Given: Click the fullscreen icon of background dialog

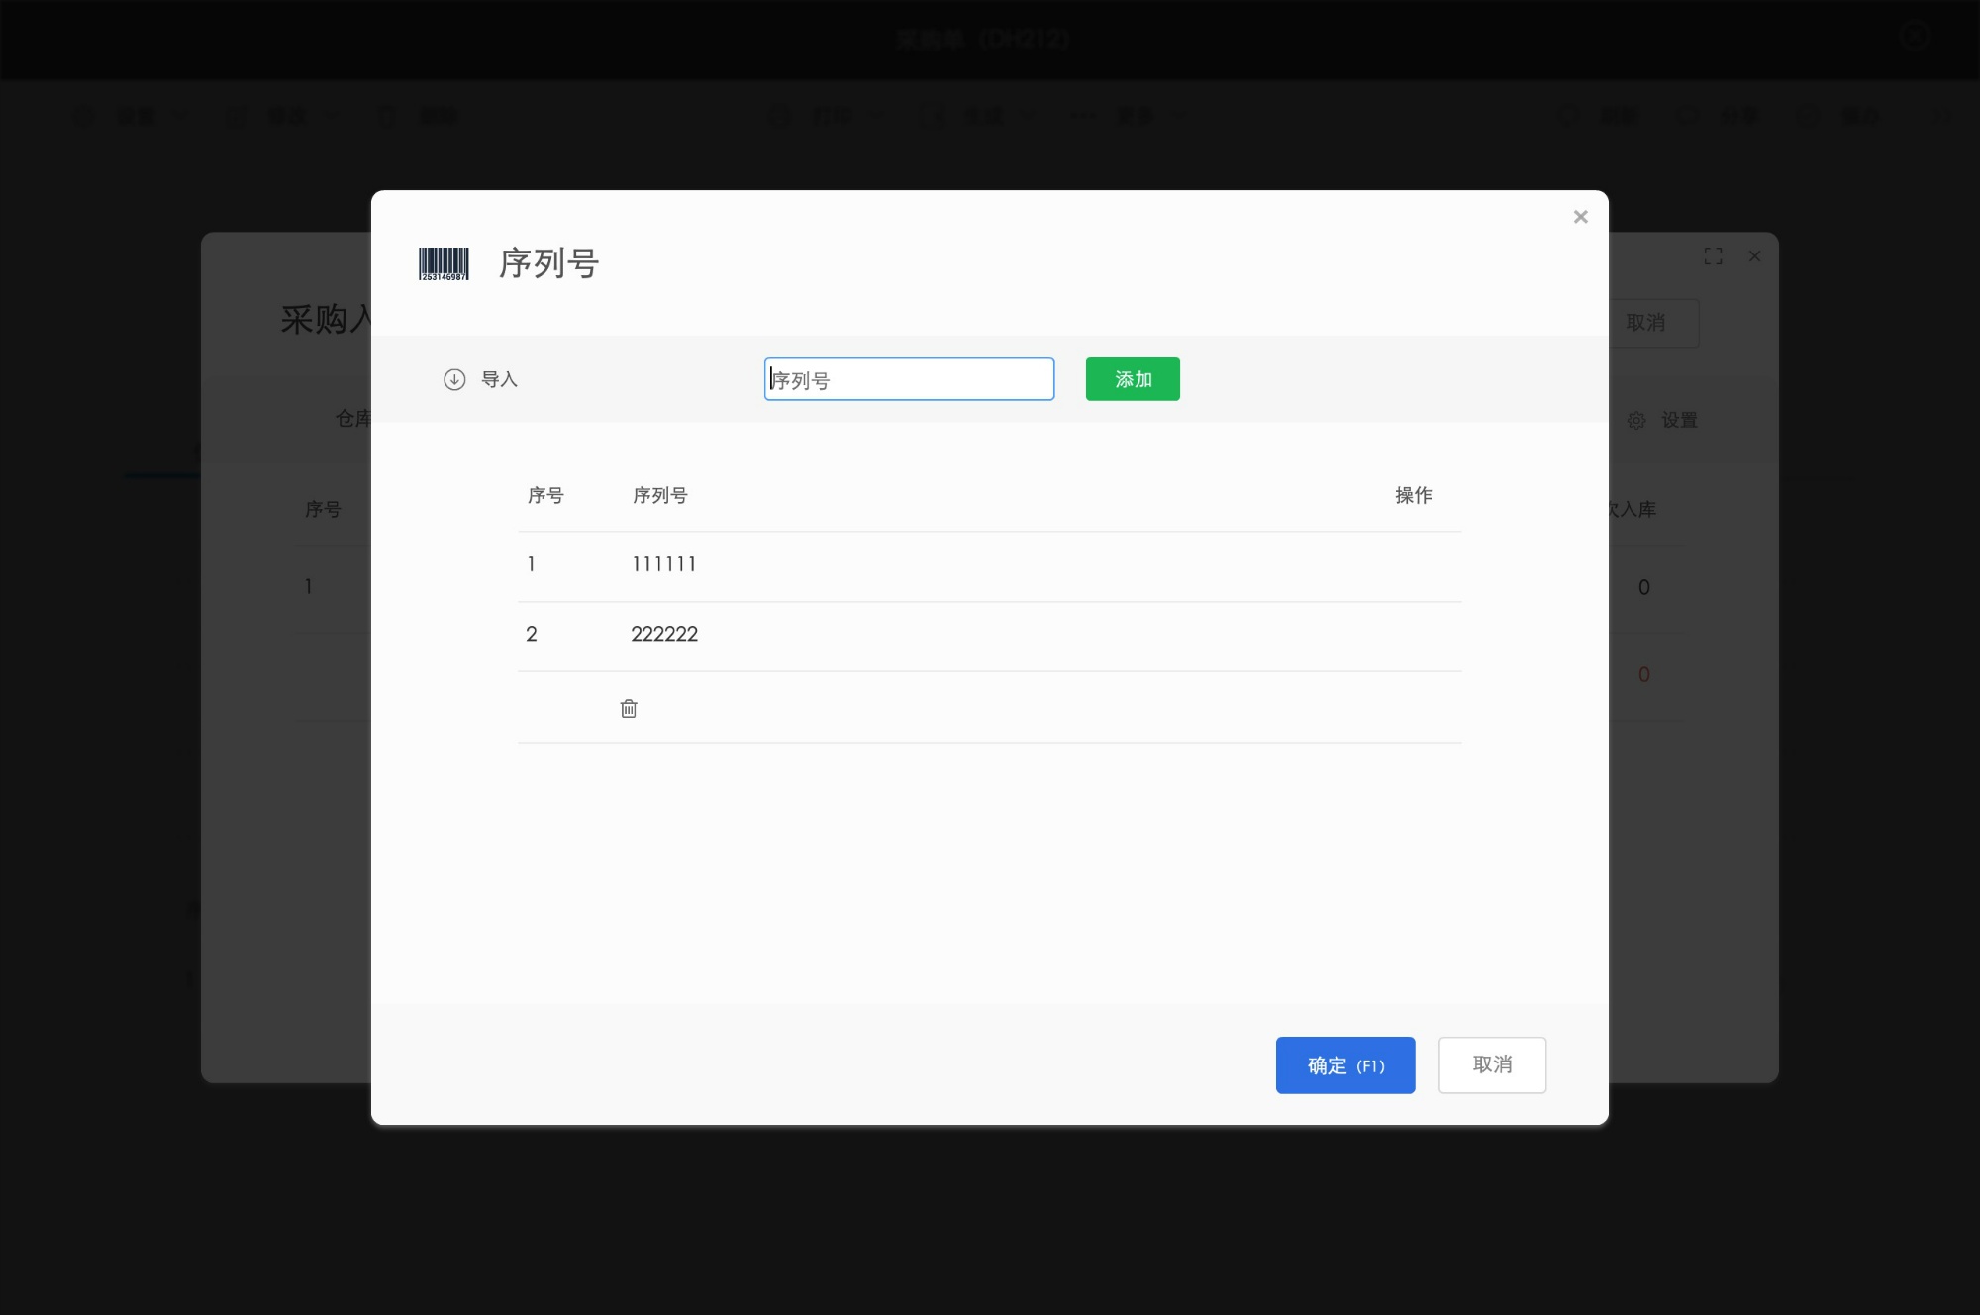Looking at the screenshot, I should [1713, 256].
